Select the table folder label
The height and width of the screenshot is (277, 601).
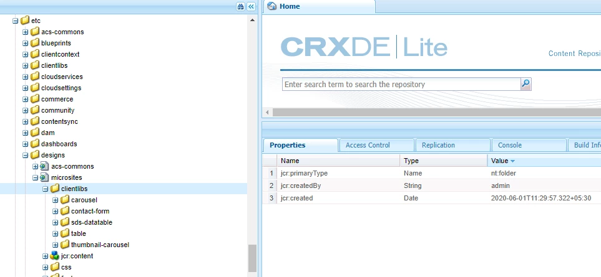tap(79, 233)
